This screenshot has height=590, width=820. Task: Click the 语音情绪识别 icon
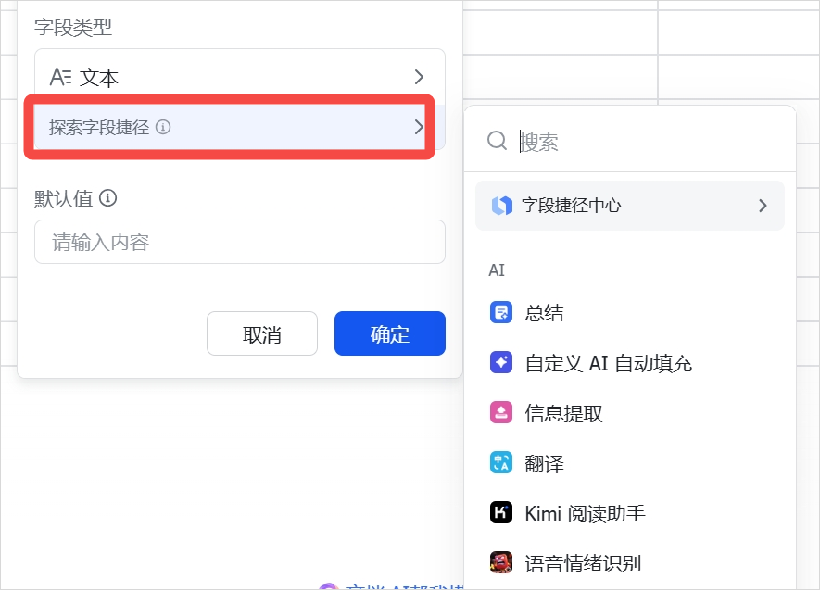coord(500,562)
